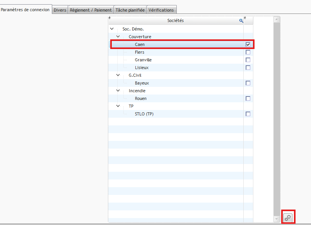Open the Vérifications tab
Viewport: 311px width, 225px height.
coord(161,10)
